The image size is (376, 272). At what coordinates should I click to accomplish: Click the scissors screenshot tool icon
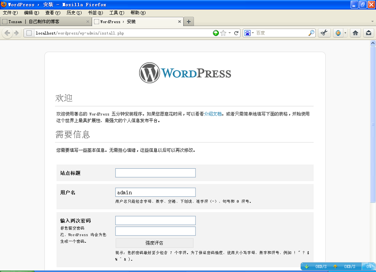[x=324, y=33]
